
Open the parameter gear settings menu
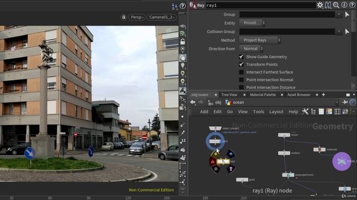320,5
